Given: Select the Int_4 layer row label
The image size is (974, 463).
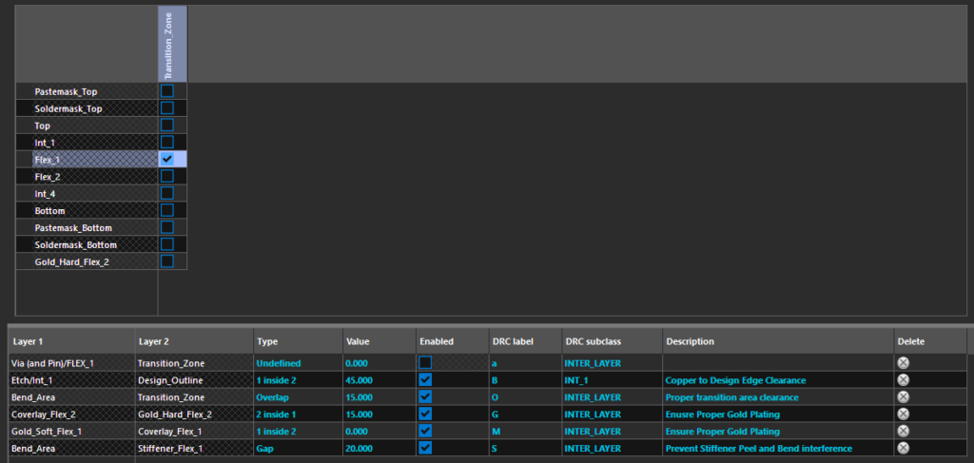Looking at the screenshot, I should tap(87, 194).
